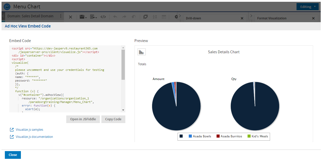Select the Format Visualization tab title
Screen dimensions: 322x159
(272, 18)
